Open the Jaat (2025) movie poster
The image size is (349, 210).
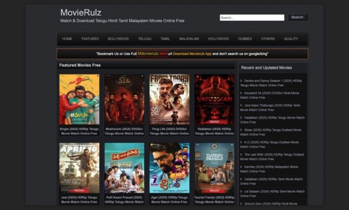(79, 168)
